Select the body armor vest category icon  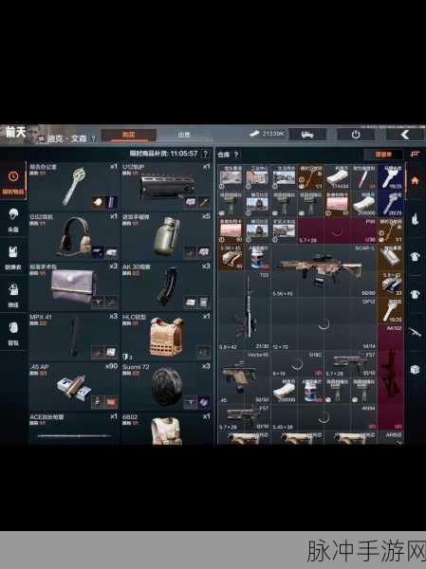tap(13, 256)
